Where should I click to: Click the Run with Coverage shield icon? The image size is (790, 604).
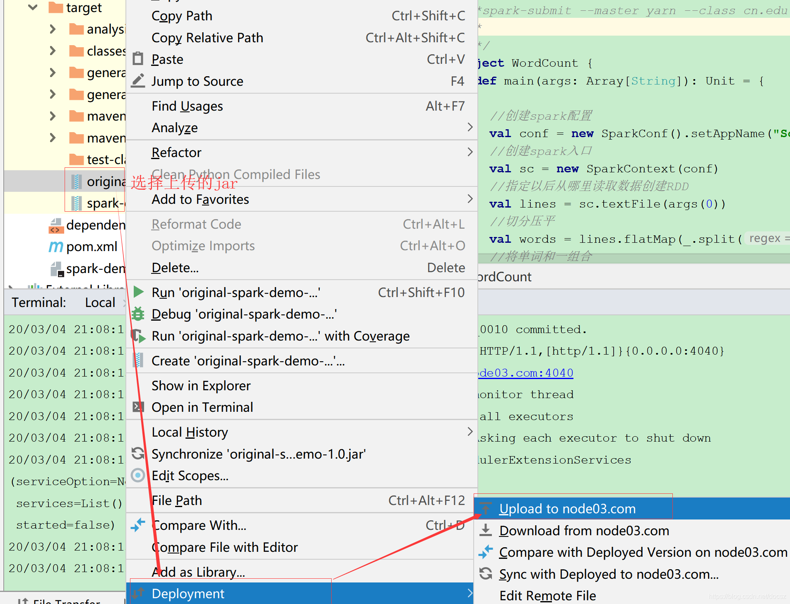(x=139, y=336)
